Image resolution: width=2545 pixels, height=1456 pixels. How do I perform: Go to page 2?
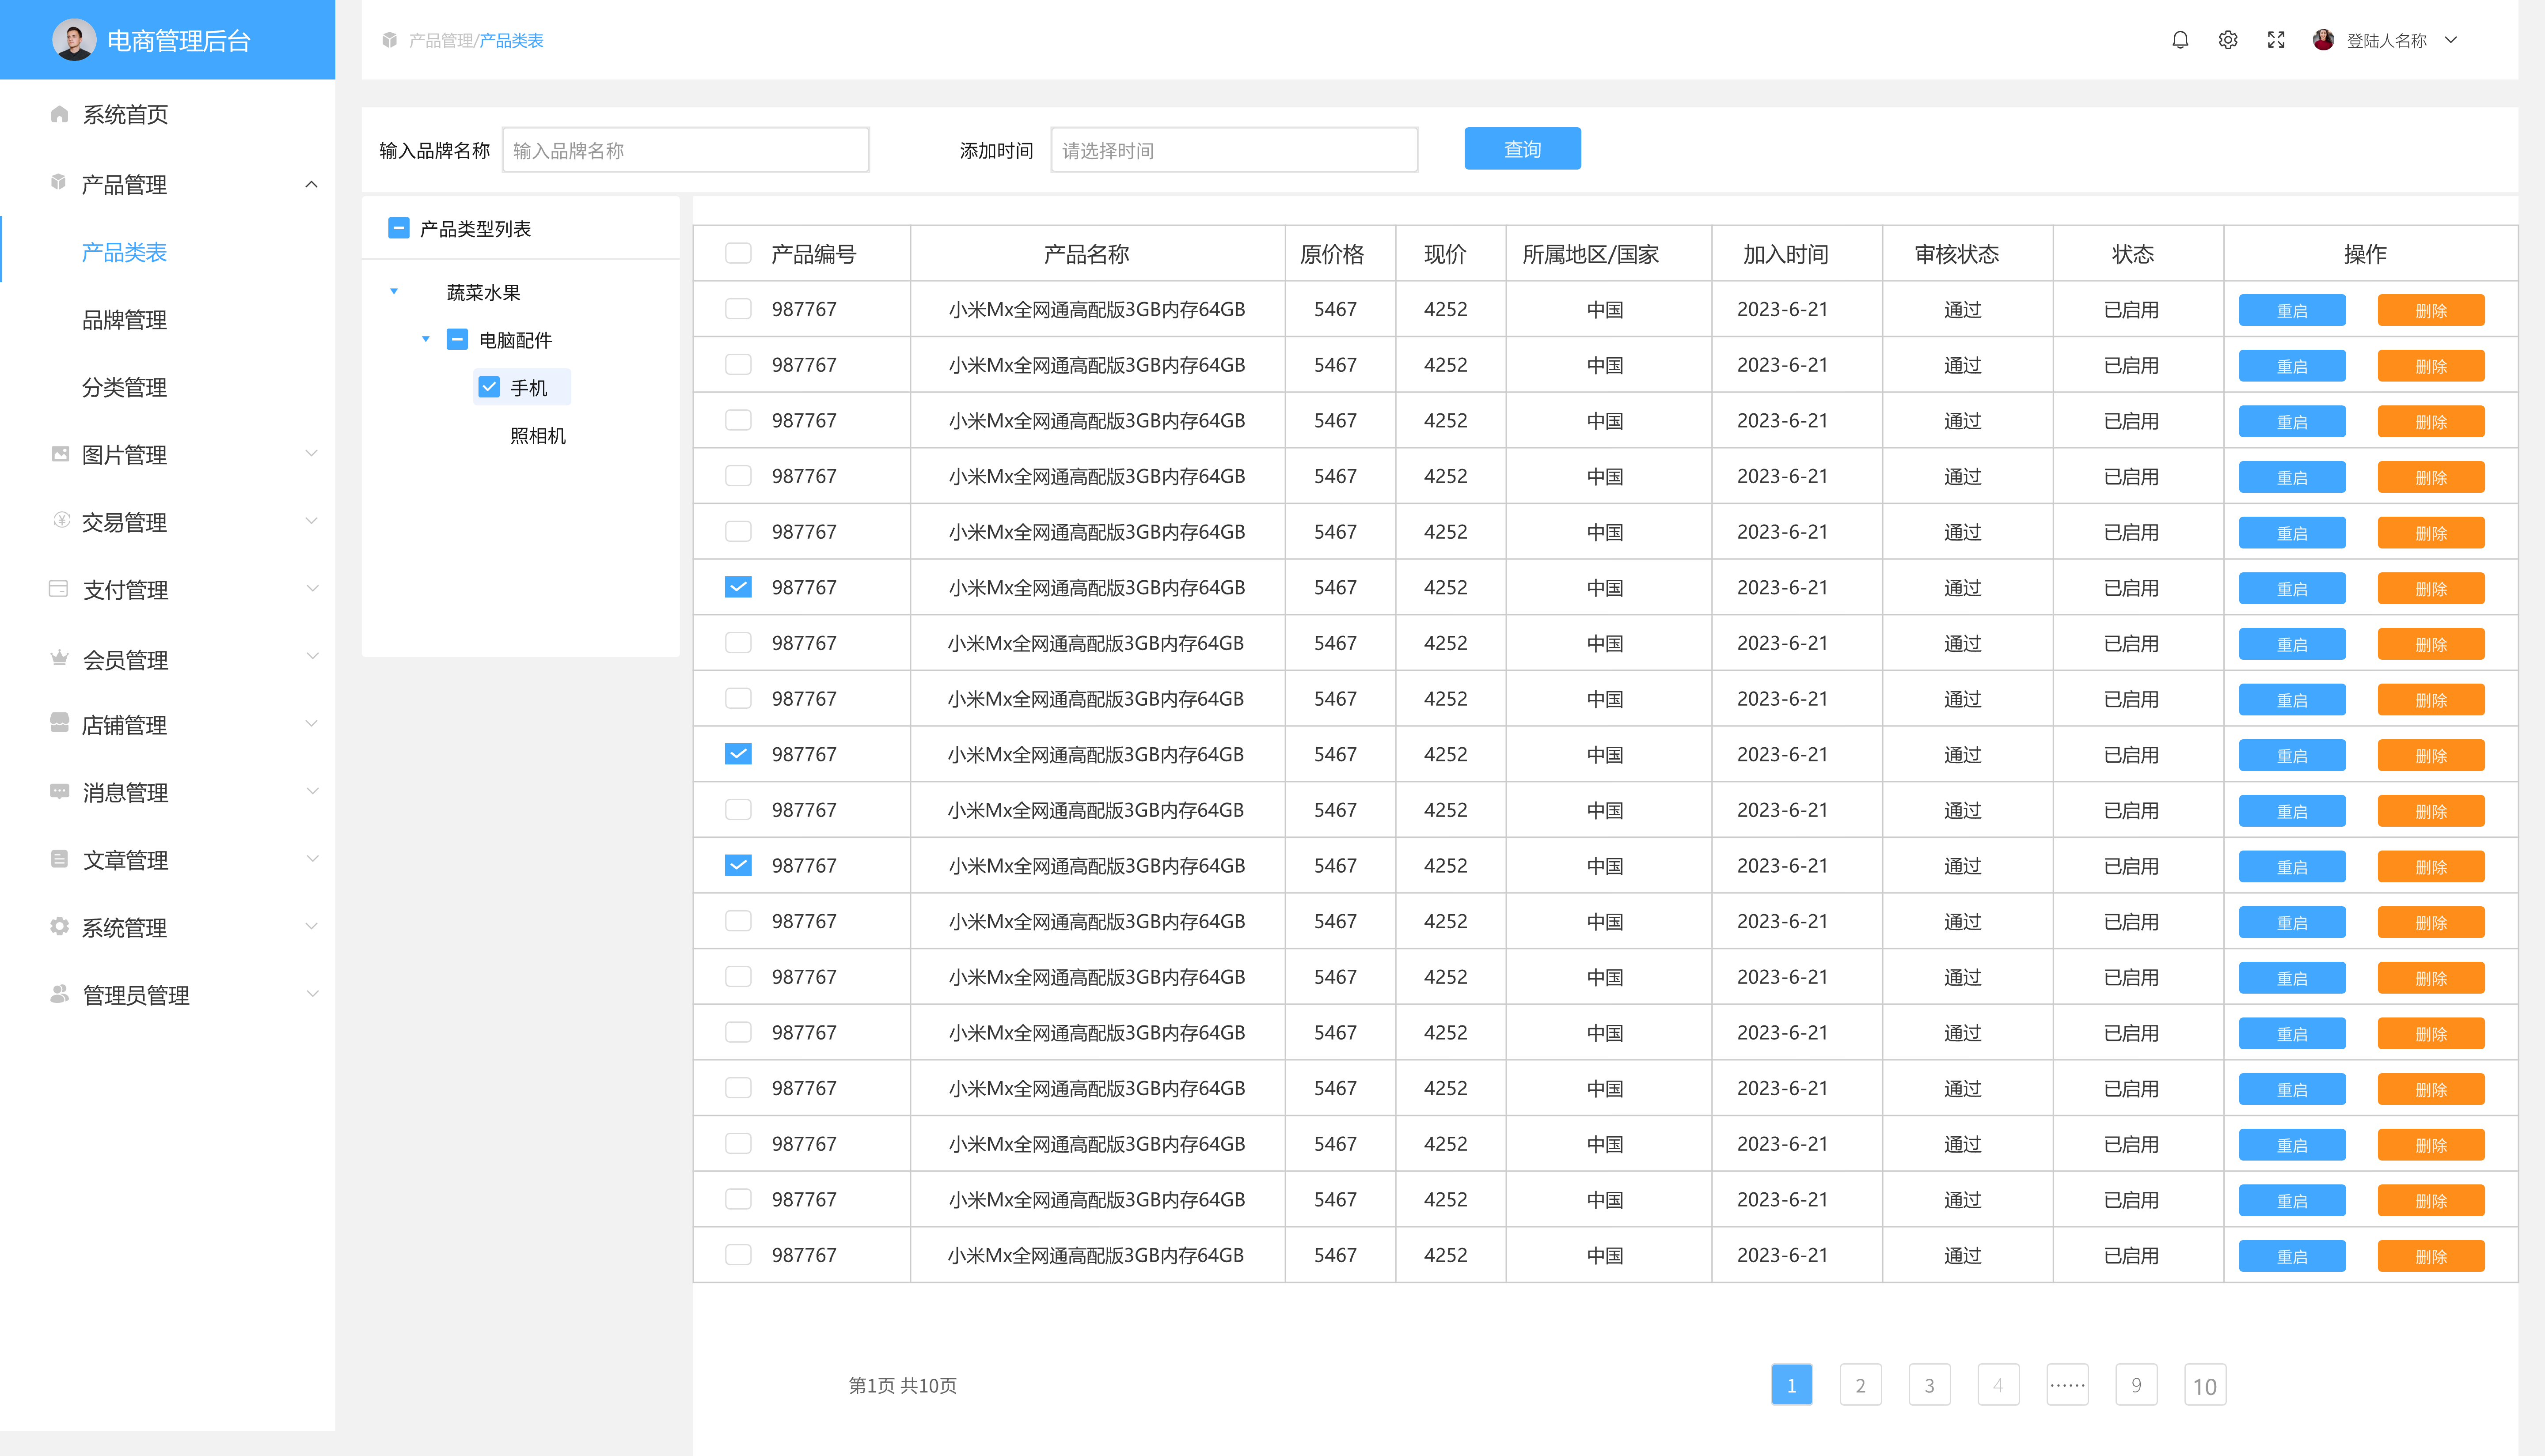tap(1860, 1385)
